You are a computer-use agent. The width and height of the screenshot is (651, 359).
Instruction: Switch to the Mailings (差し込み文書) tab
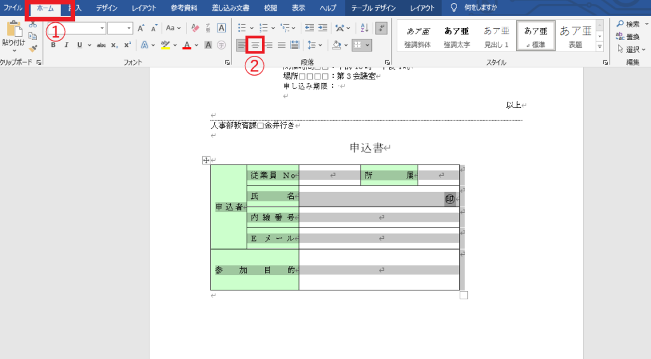[230, 8]
